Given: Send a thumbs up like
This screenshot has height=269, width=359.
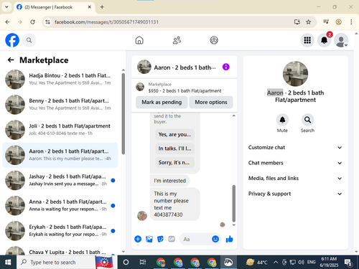Looking at the screenshot, I should click(229, 239).
